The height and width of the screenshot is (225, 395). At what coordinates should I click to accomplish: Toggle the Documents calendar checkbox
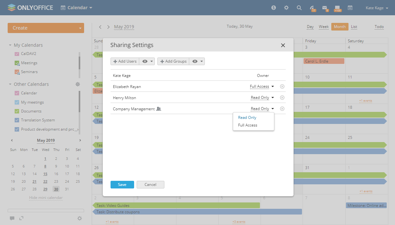click(17, 111)
